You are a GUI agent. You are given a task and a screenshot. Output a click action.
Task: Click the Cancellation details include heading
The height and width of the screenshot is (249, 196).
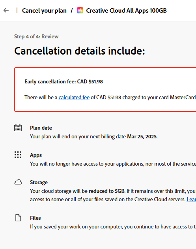(x=80, y=51)
